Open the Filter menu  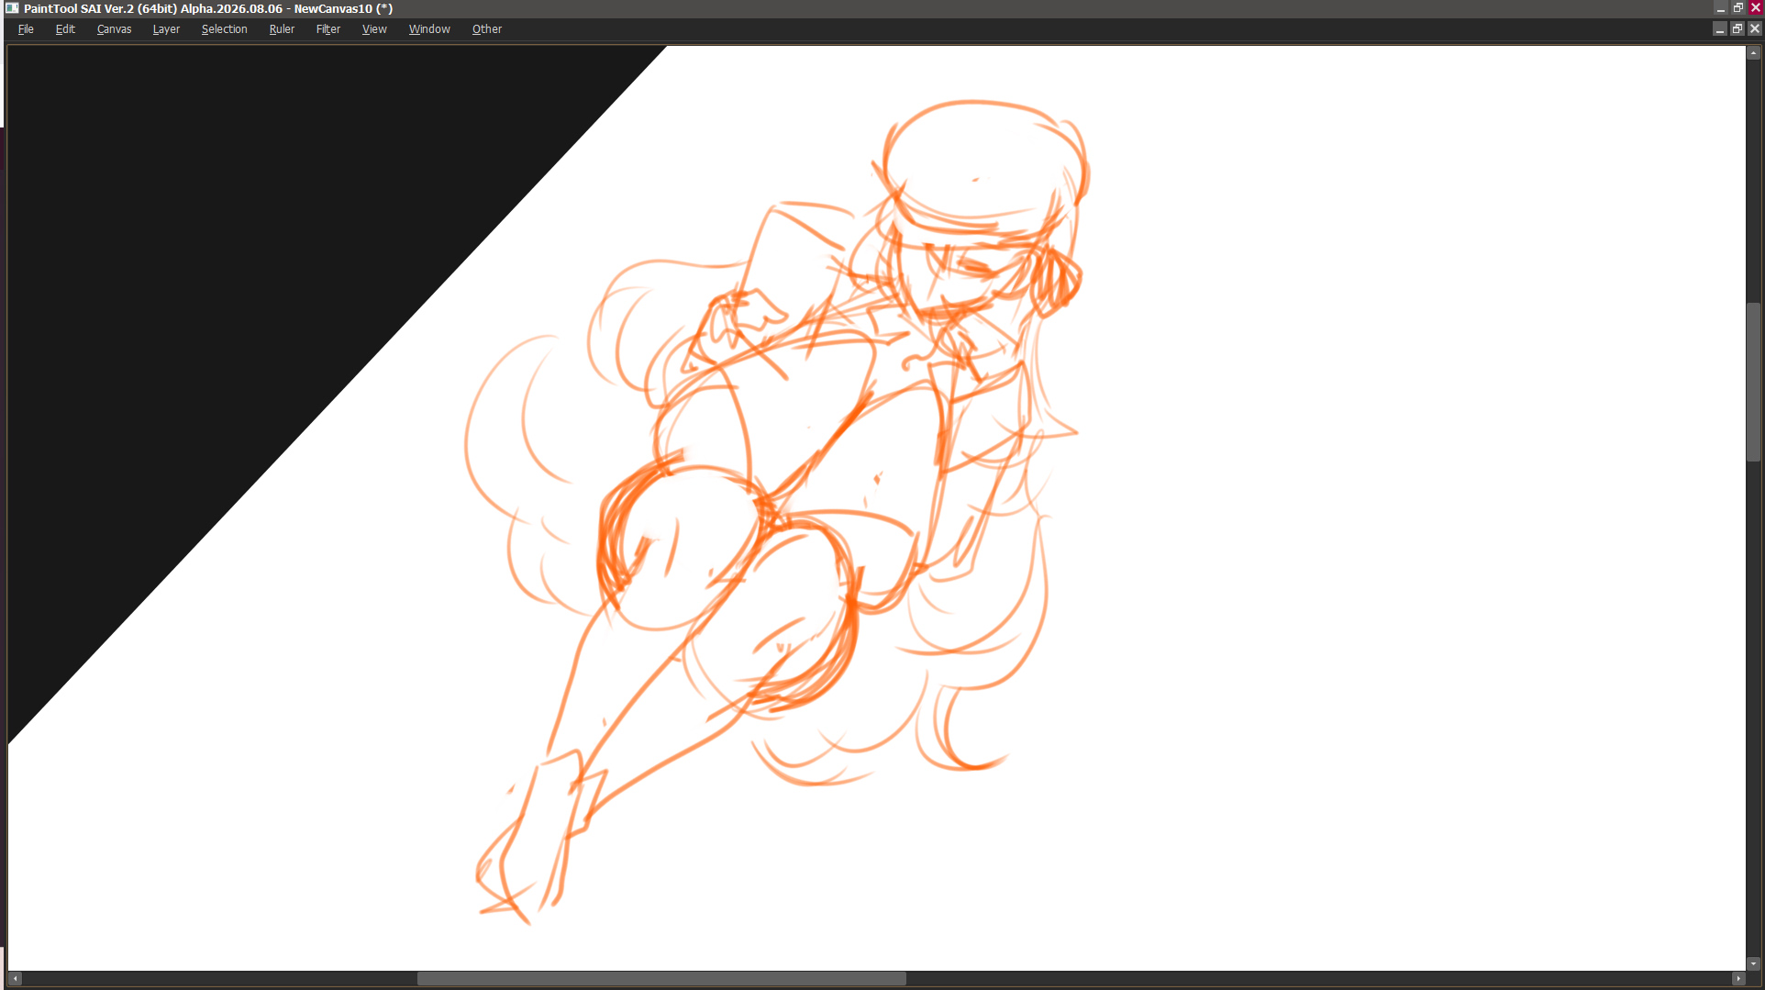click(328, 29)
